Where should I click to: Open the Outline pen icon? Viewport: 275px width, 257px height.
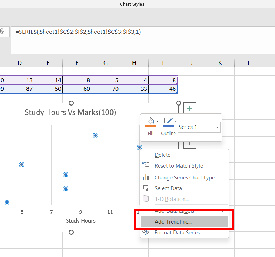pos(168,121)
